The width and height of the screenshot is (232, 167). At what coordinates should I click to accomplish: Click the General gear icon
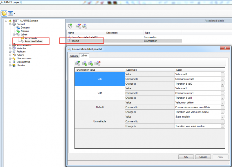tap(14, 24)
